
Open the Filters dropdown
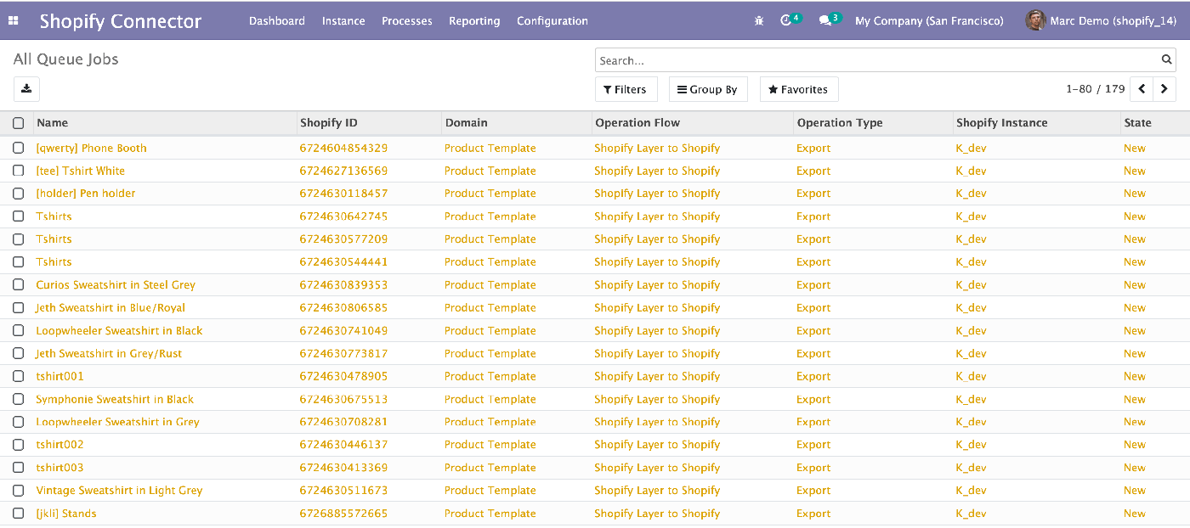(x=626, y=89)
